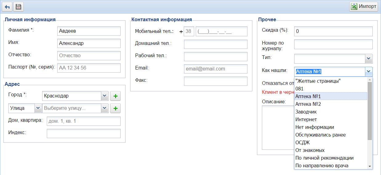Collapse the Как нашли dropdown list
This screenshot has height=175, width=381.
pyautogui.click(x=368, y=72)
